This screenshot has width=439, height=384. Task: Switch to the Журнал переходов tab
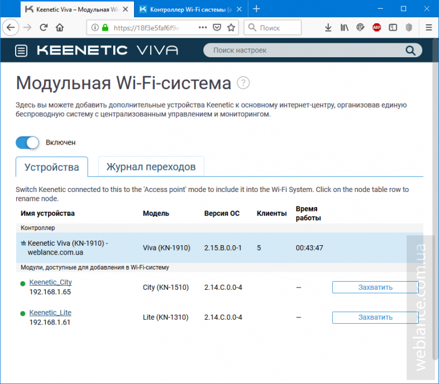151,167
